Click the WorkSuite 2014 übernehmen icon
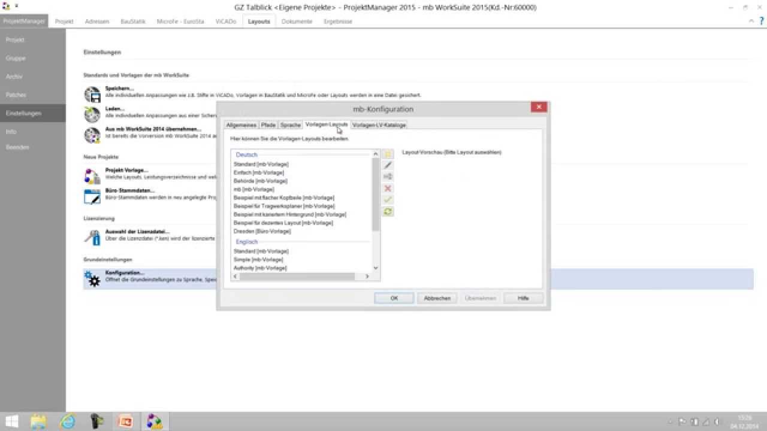 tap(92, 135)
